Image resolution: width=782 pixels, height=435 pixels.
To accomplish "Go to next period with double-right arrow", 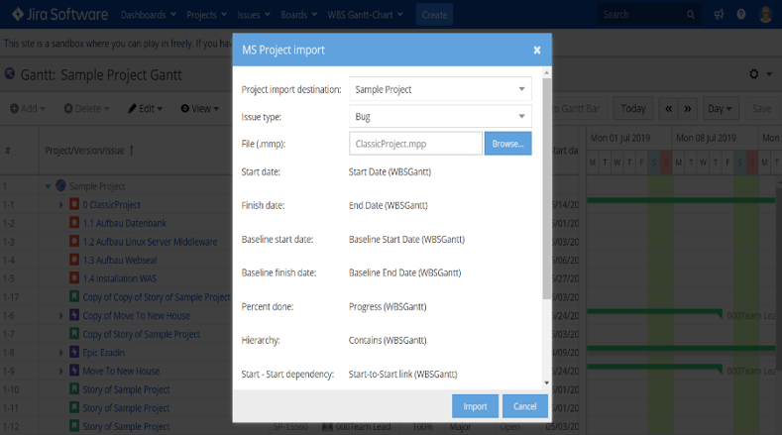I will pyautogui.click(x=687, y=108).
